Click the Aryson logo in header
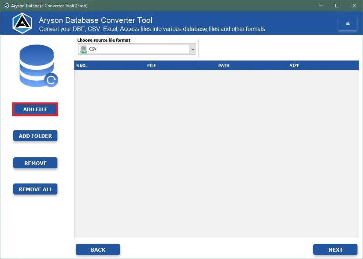The image size is (363, 259). pos(22,23)
